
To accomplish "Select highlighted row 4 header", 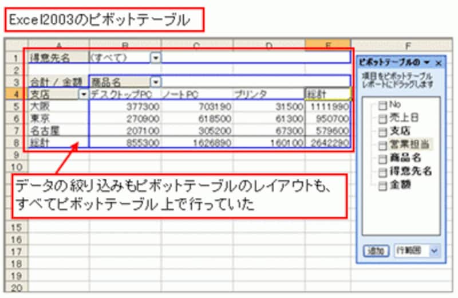I will (x=16, y=94).
